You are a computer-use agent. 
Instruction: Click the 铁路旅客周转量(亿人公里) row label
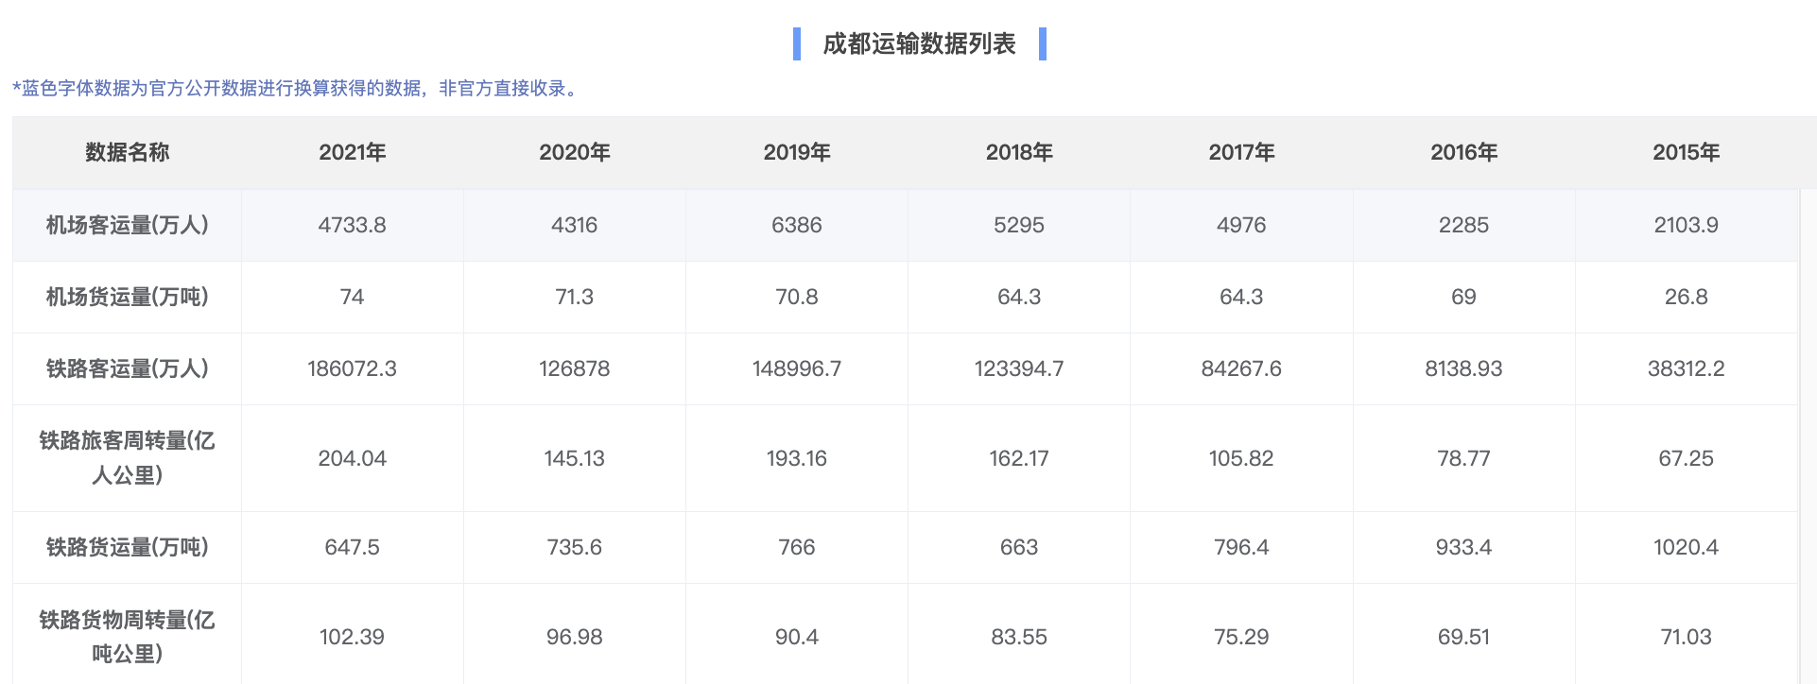tap(128, 458)
